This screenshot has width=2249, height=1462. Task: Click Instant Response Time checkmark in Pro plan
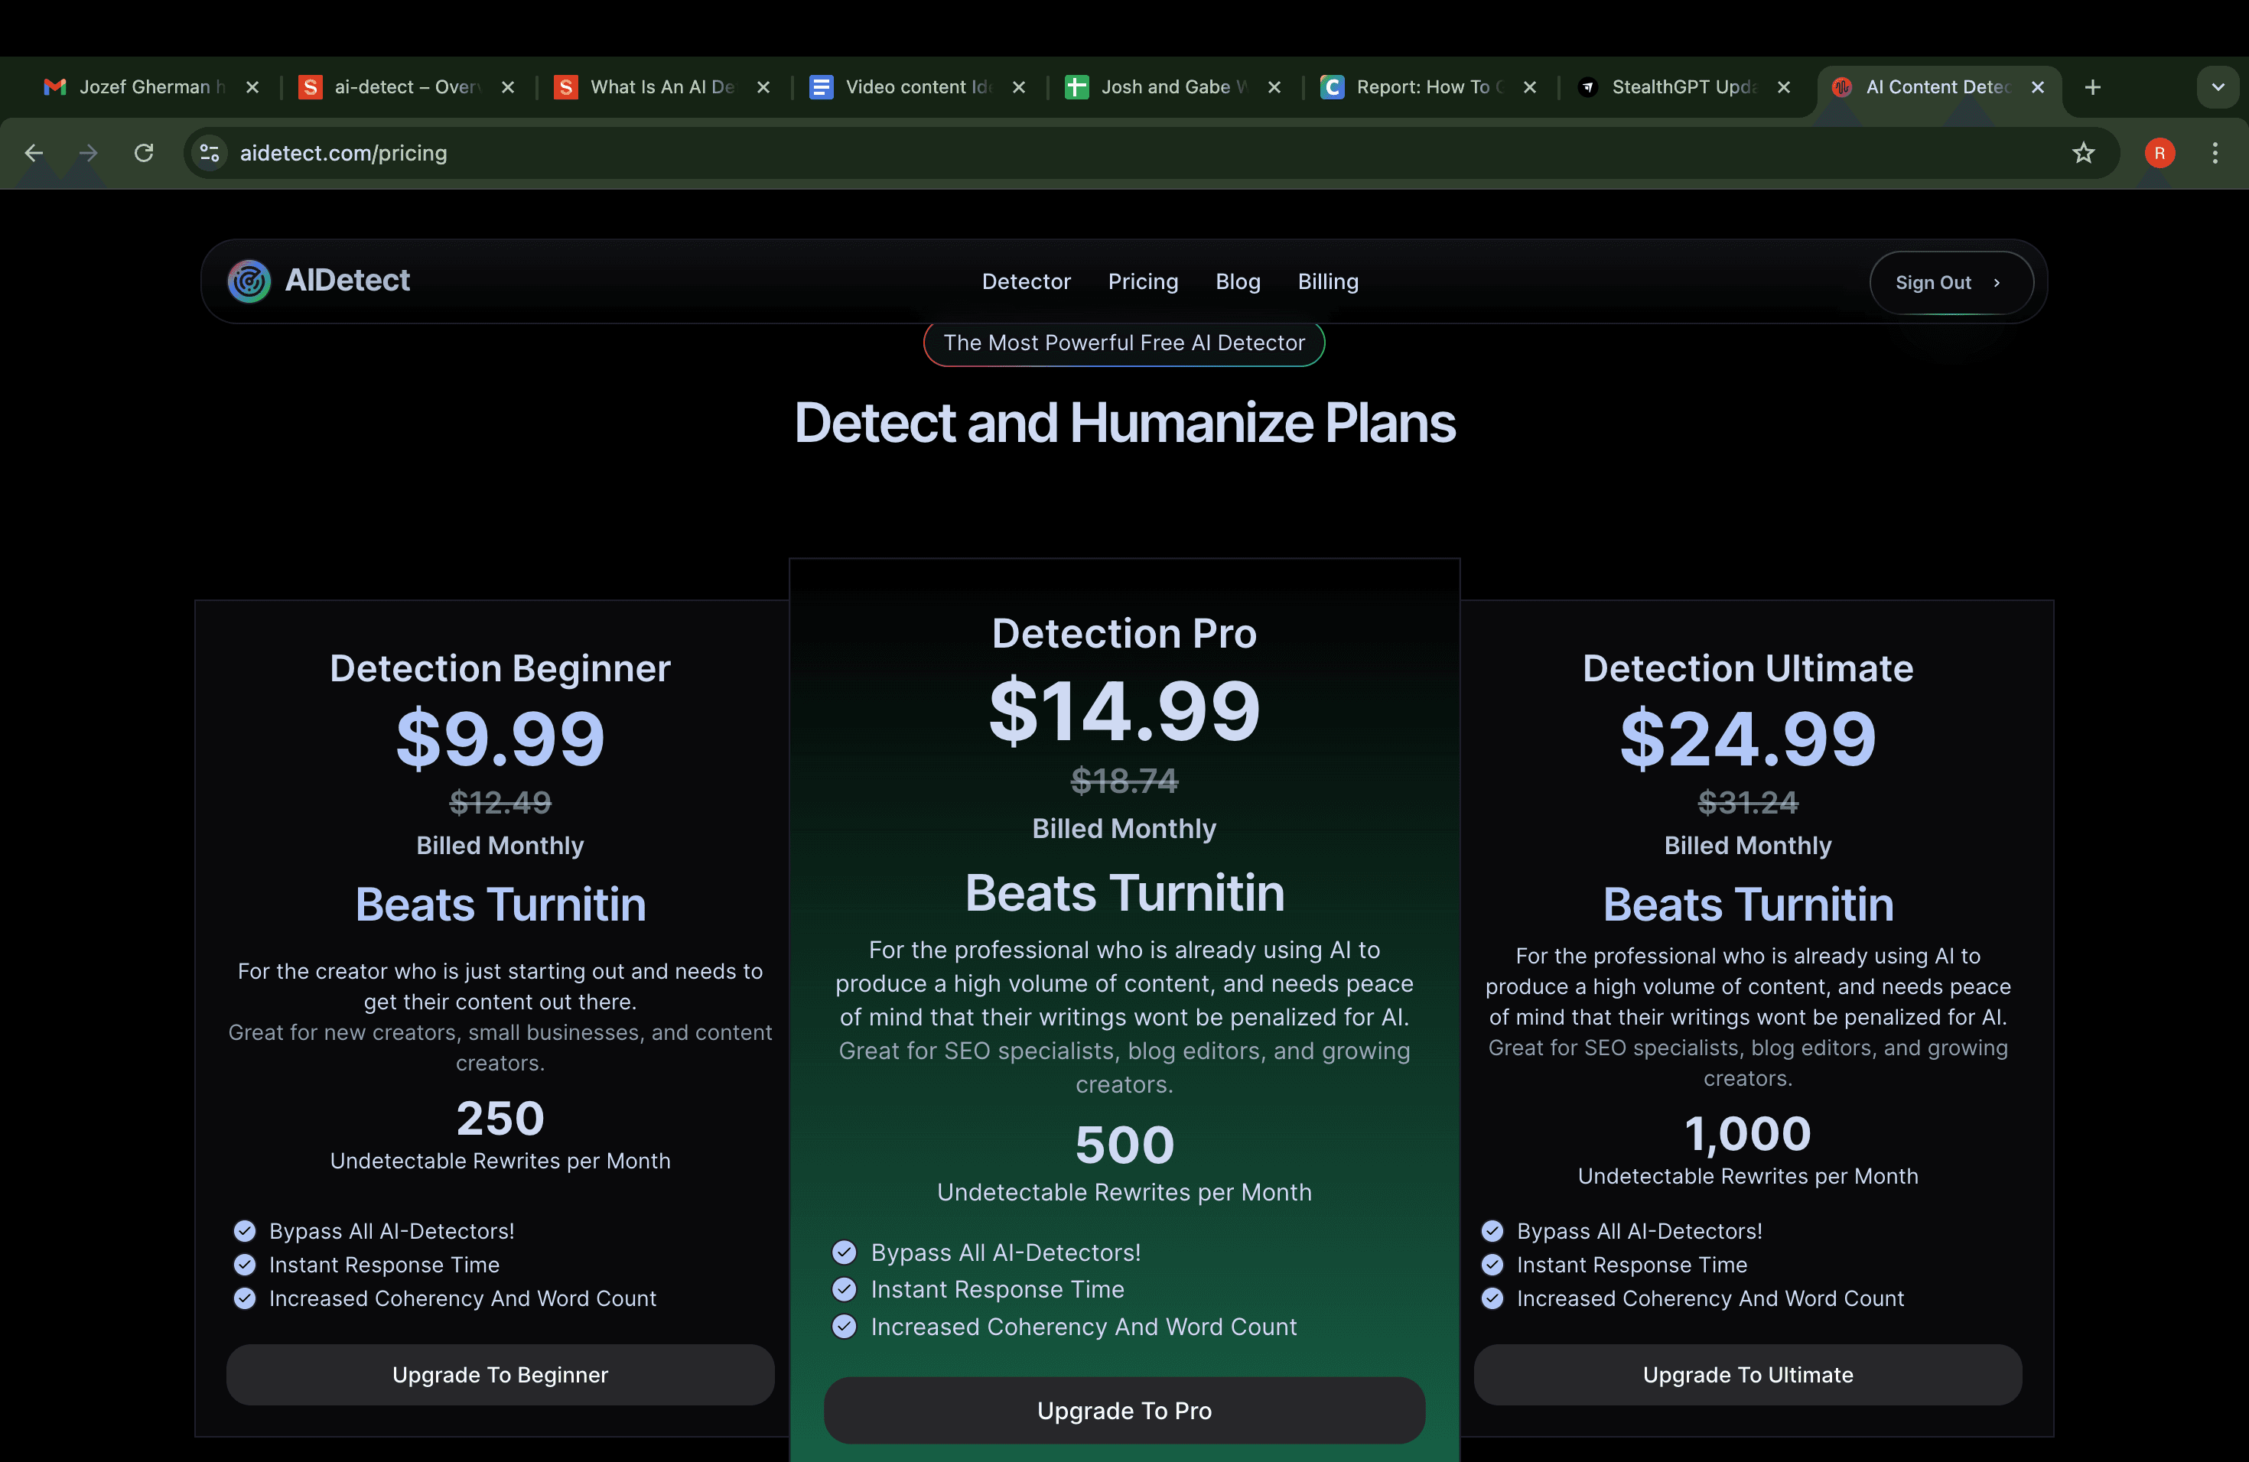[x=844, y=1289]
